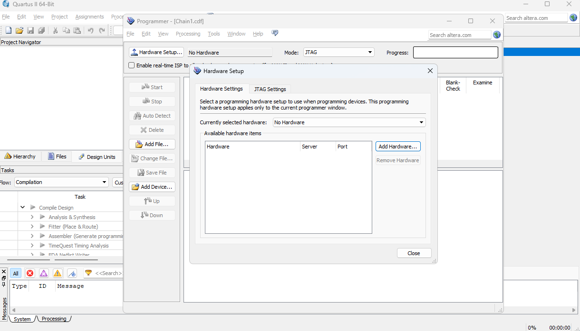Click the Add Device button
The height and width of the screenshot is (331, 580).
tap(152, 187)
